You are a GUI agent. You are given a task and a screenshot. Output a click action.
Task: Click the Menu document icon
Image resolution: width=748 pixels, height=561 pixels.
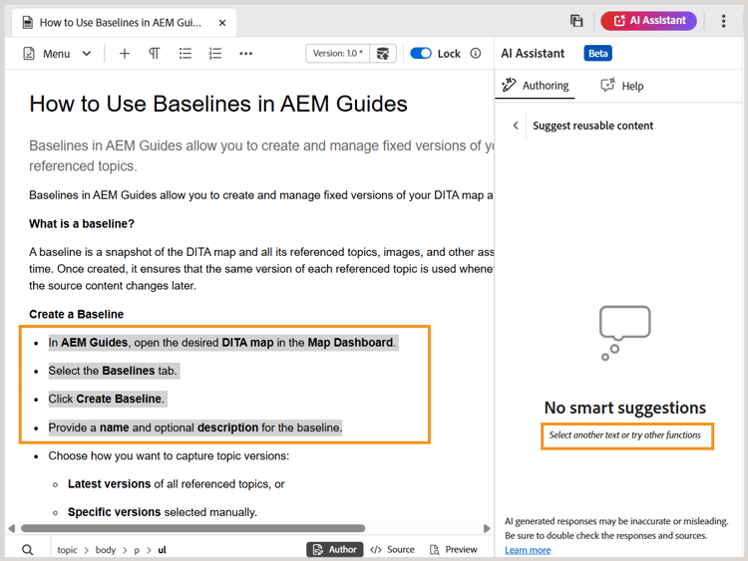coord(29,54)
